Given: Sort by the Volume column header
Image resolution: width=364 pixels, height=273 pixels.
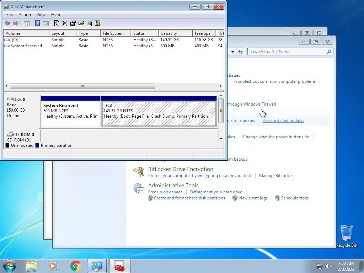Looking at the screenshot, I should [26, 33].
